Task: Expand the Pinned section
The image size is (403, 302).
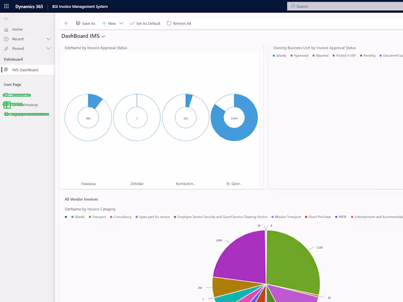Action: pyautogui.click(x=48, y=49)
